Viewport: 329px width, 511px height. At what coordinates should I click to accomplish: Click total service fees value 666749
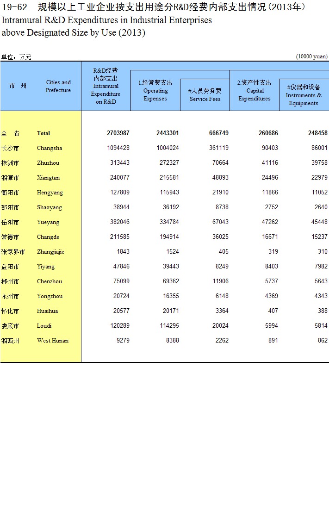pos(218,133)
